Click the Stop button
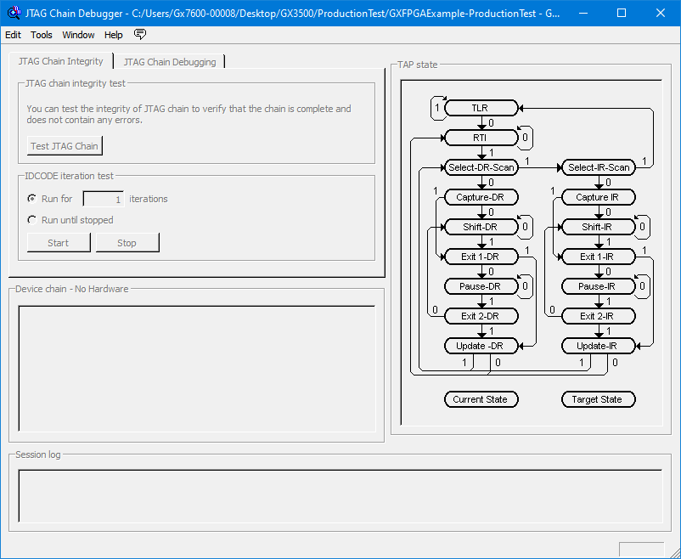 pyautogui.click(x=127, y=242)
